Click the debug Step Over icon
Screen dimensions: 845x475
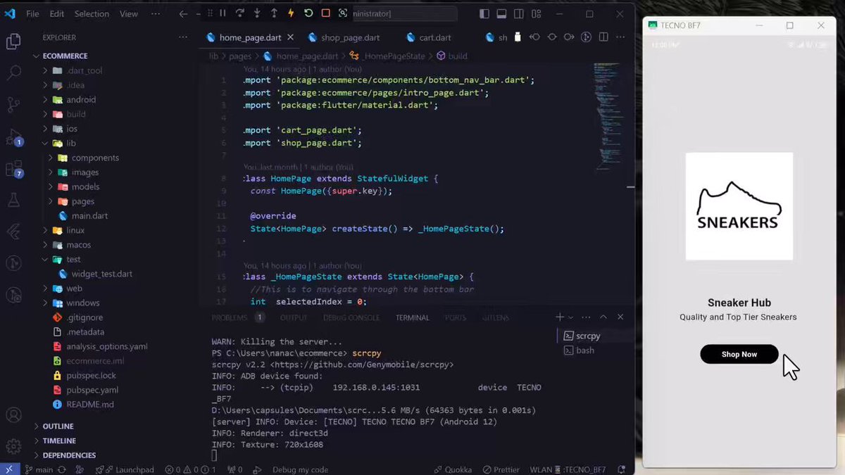point(239,13)
